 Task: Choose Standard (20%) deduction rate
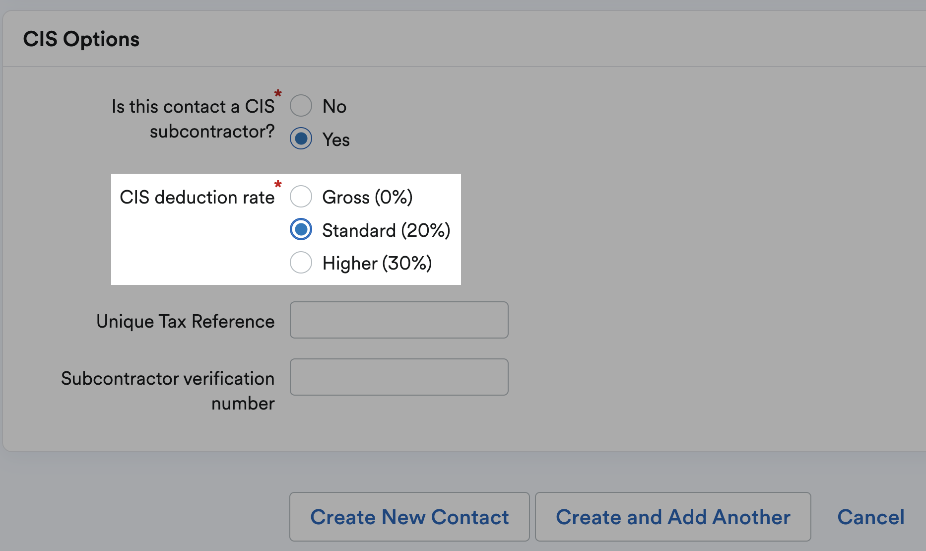[x=301, y=229]
